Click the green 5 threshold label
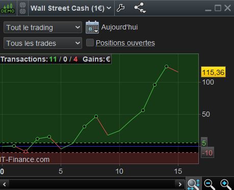Screen dimensions: 234x190 tap(204, 143)
